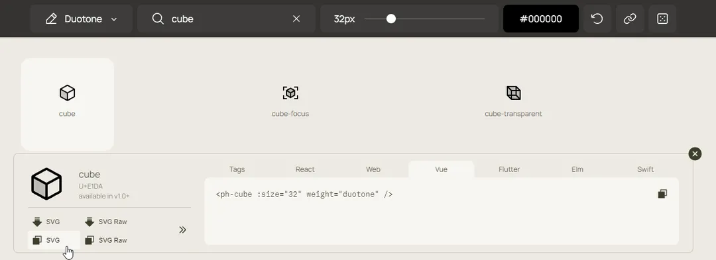716x260 pixels.
Task: Click the cube name in details panel
Action: pos(89,175)
